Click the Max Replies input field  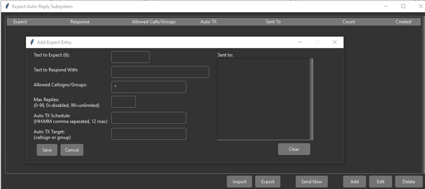coord(124,102)
